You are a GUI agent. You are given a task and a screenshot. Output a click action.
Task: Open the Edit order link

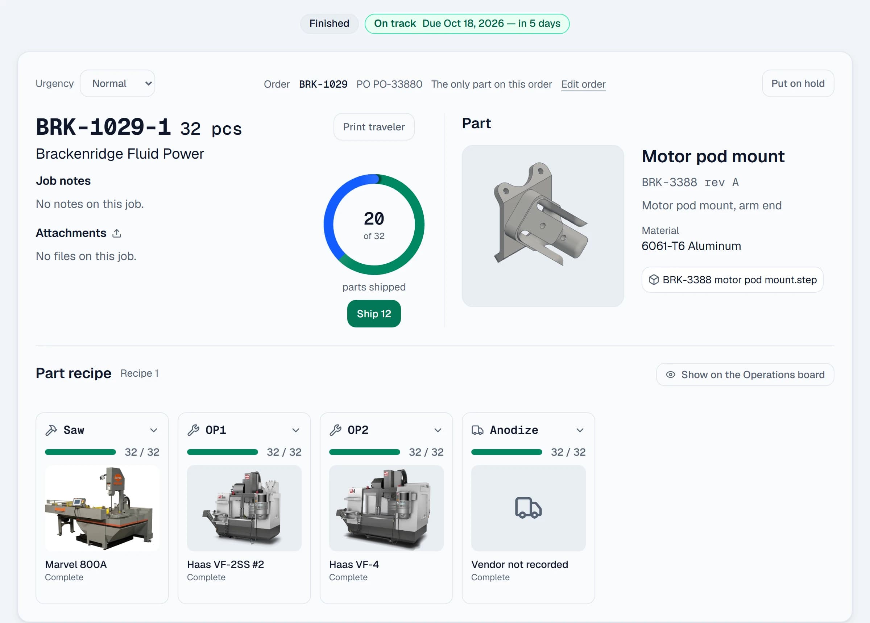[583, 84]
